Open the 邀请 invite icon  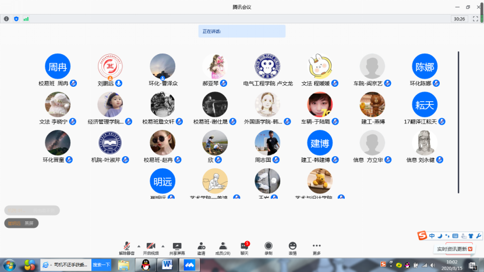[201, 248]
